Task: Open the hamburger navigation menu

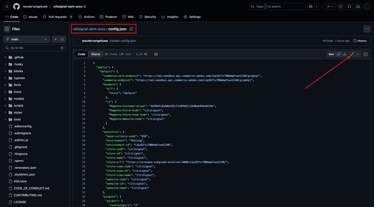Action: coord(6,6)
